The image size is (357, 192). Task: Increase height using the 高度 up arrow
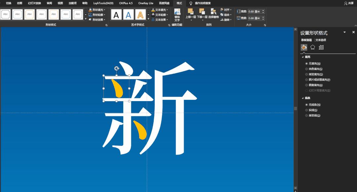263,10
